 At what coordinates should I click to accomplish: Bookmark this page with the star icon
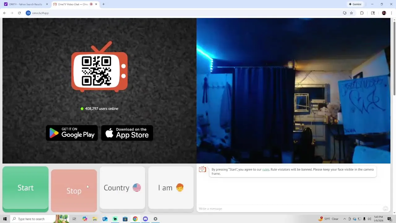click(x=351, y=13)
